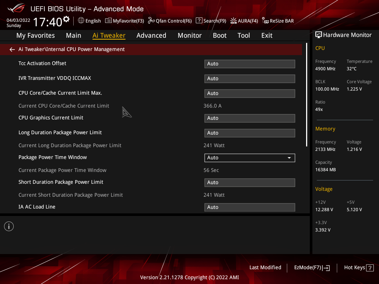The image size is (379, 284).
Task: Click CPU Graphics Current Limit field
Action: click(x=250, y=118)
